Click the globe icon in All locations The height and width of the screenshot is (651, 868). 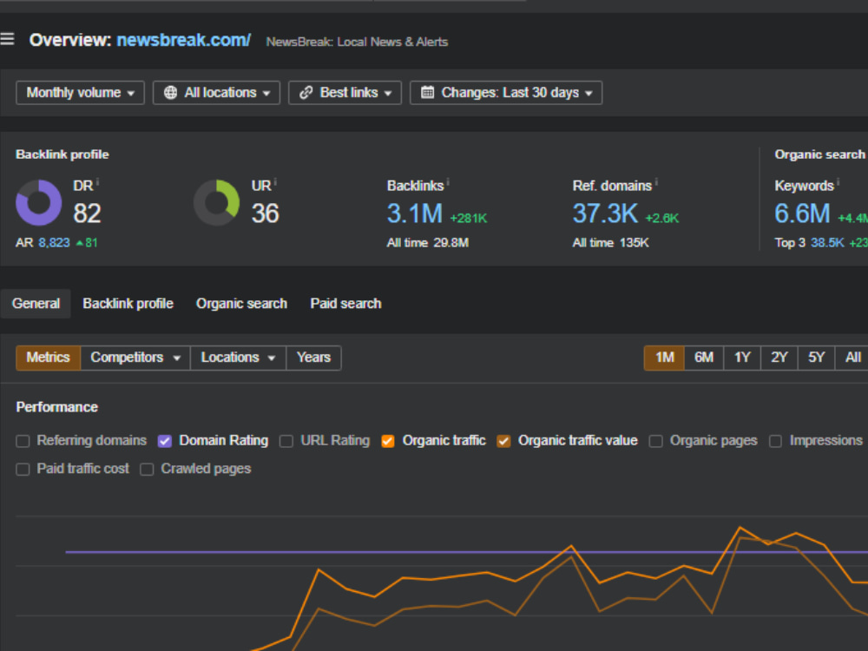170,93
